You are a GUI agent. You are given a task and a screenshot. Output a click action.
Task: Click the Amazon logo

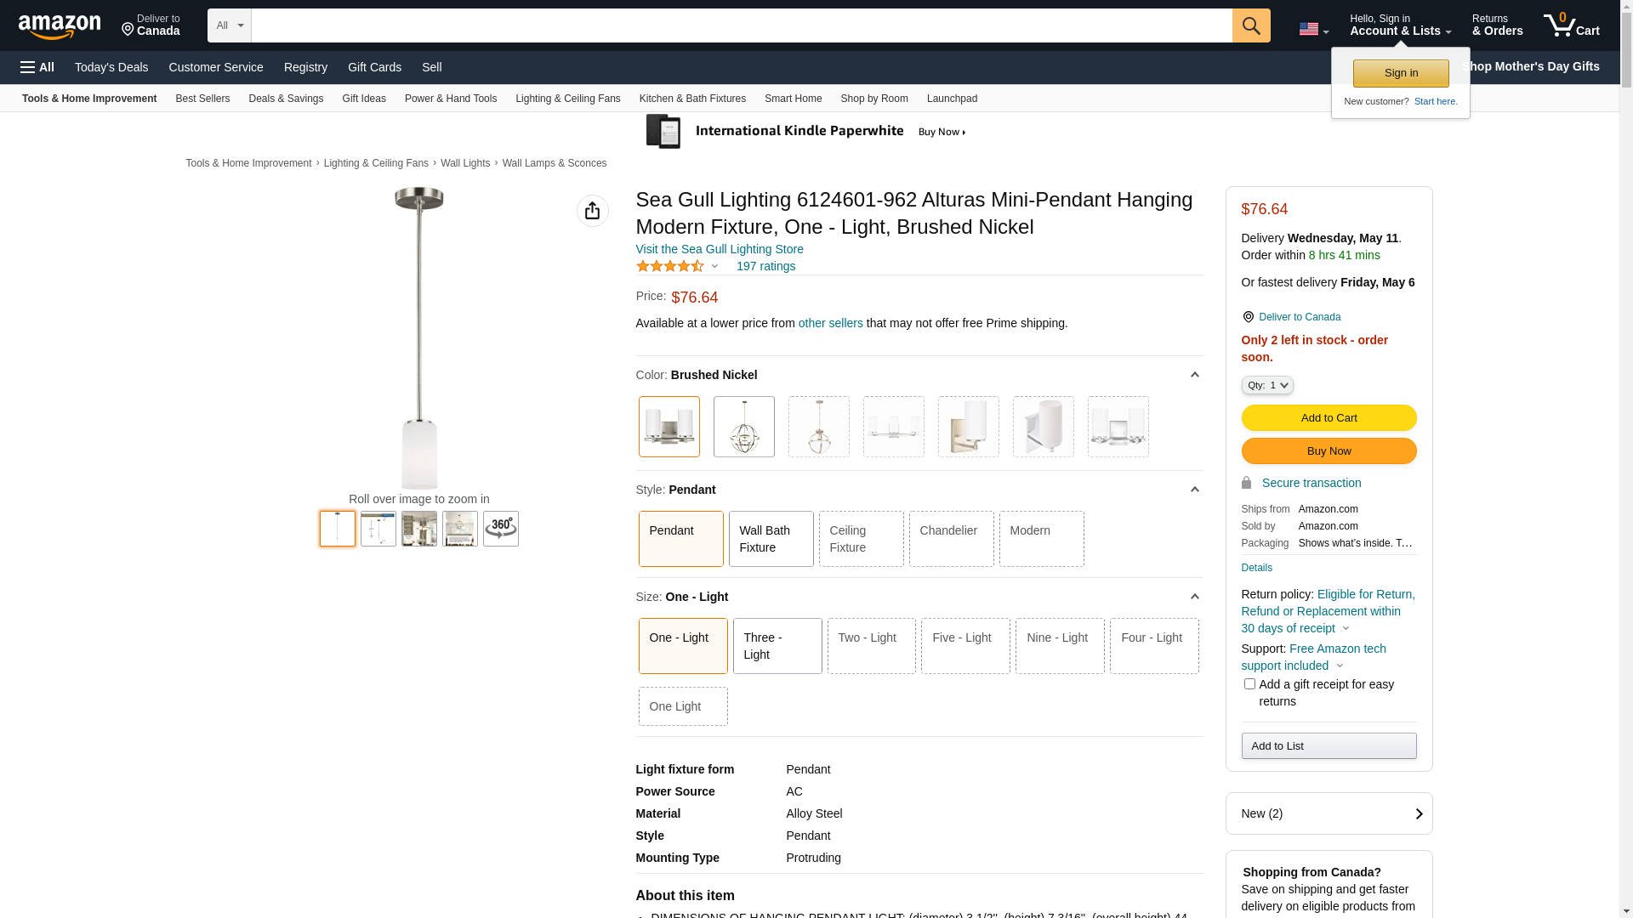coord(60,27)
